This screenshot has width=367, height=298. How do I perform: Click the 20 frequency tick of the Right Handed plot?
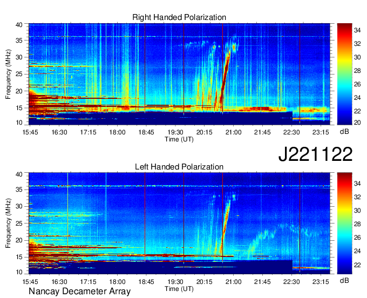19,91
